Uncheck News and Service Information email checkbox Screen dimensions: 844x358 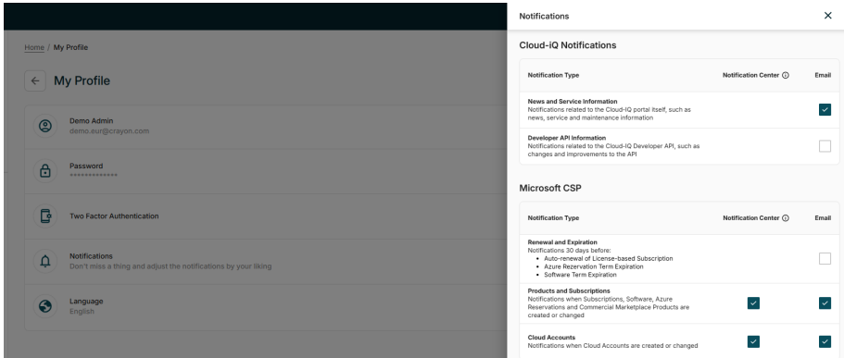pyautogui.click(x=825, y=110)
